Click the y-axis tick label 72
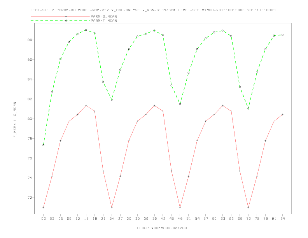This screenshot has height=238, width=308. tap(30, 198)
